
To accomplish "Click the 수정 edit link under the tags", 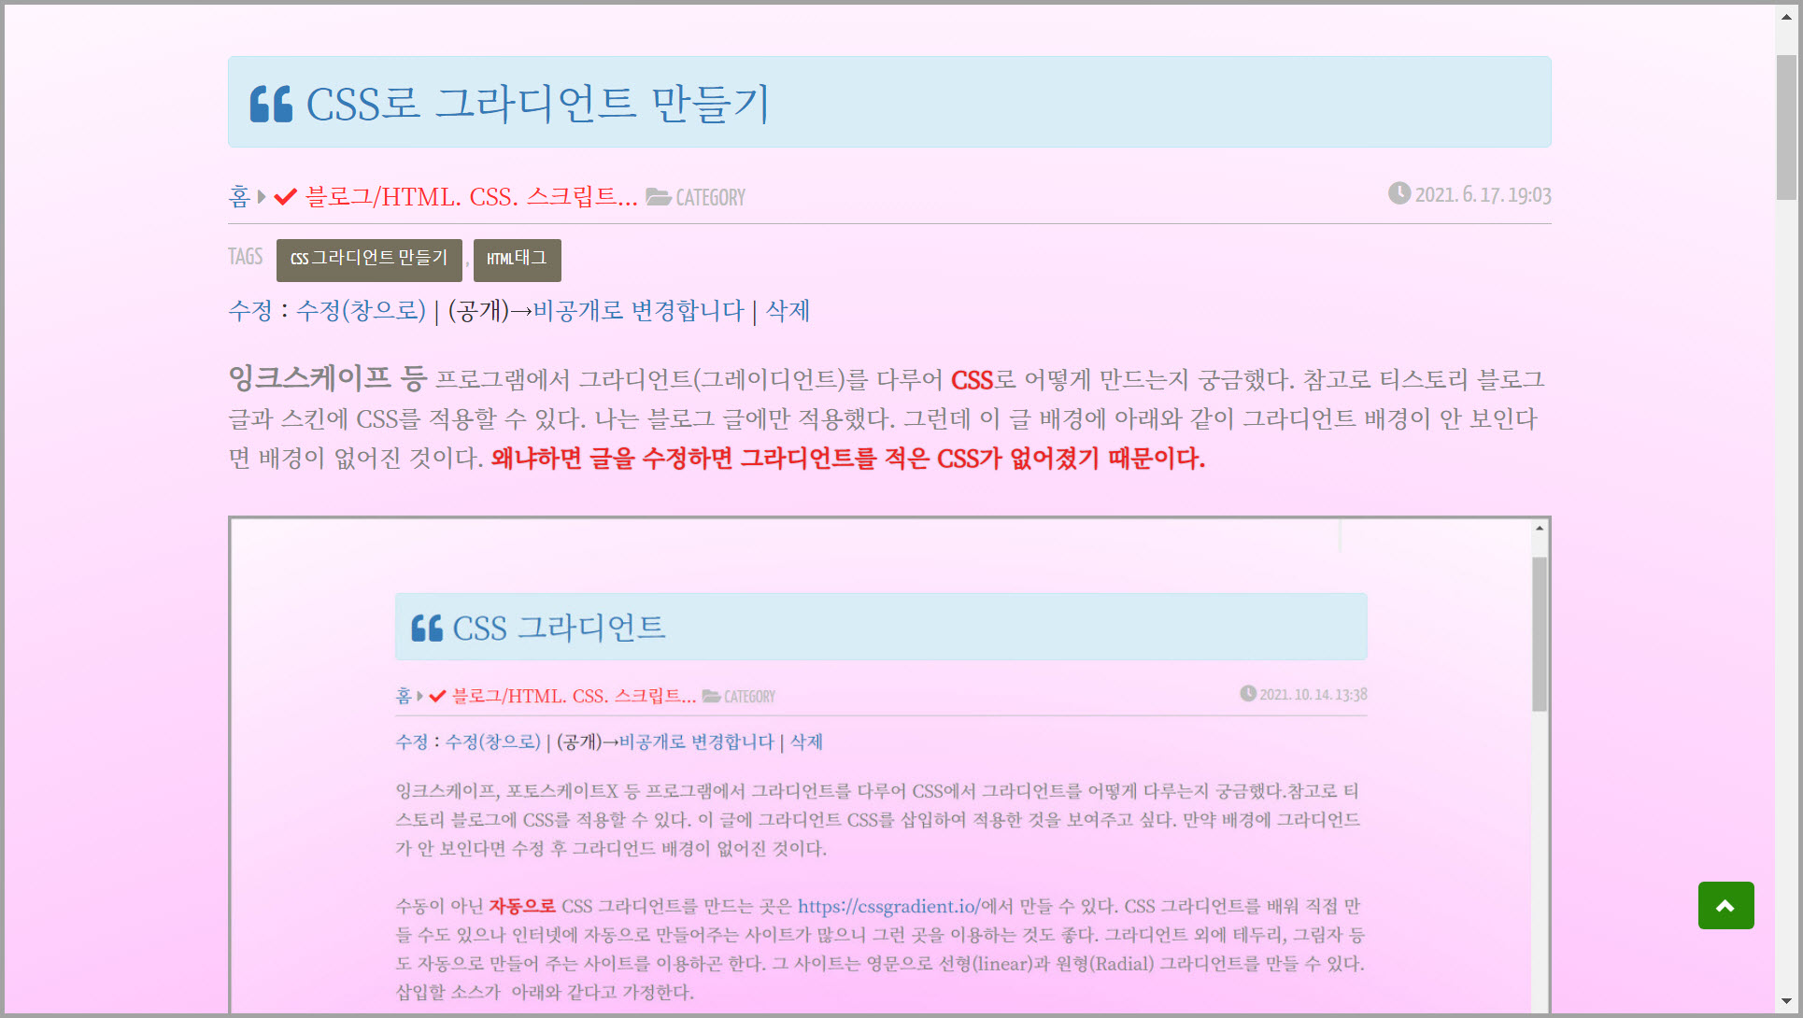I will (249, 311).
